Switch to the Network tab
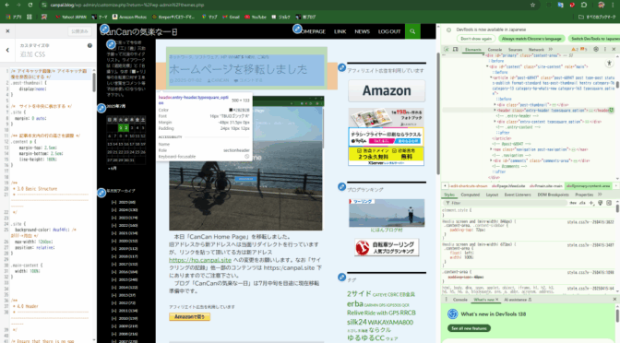The height and width of the screenshot is (343, 620). (x=536, y=50)
